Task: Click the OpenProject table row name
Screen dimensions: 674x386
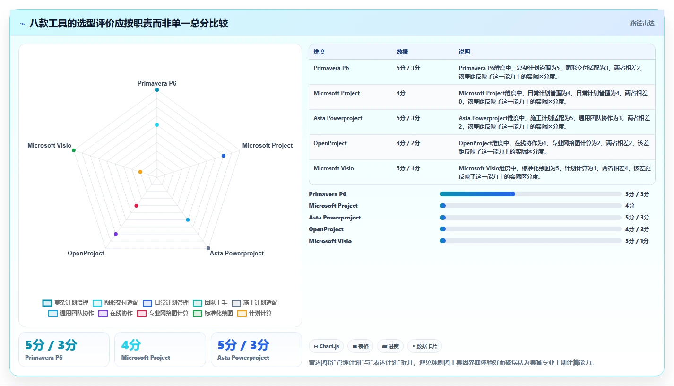Action: click(330, 143)
